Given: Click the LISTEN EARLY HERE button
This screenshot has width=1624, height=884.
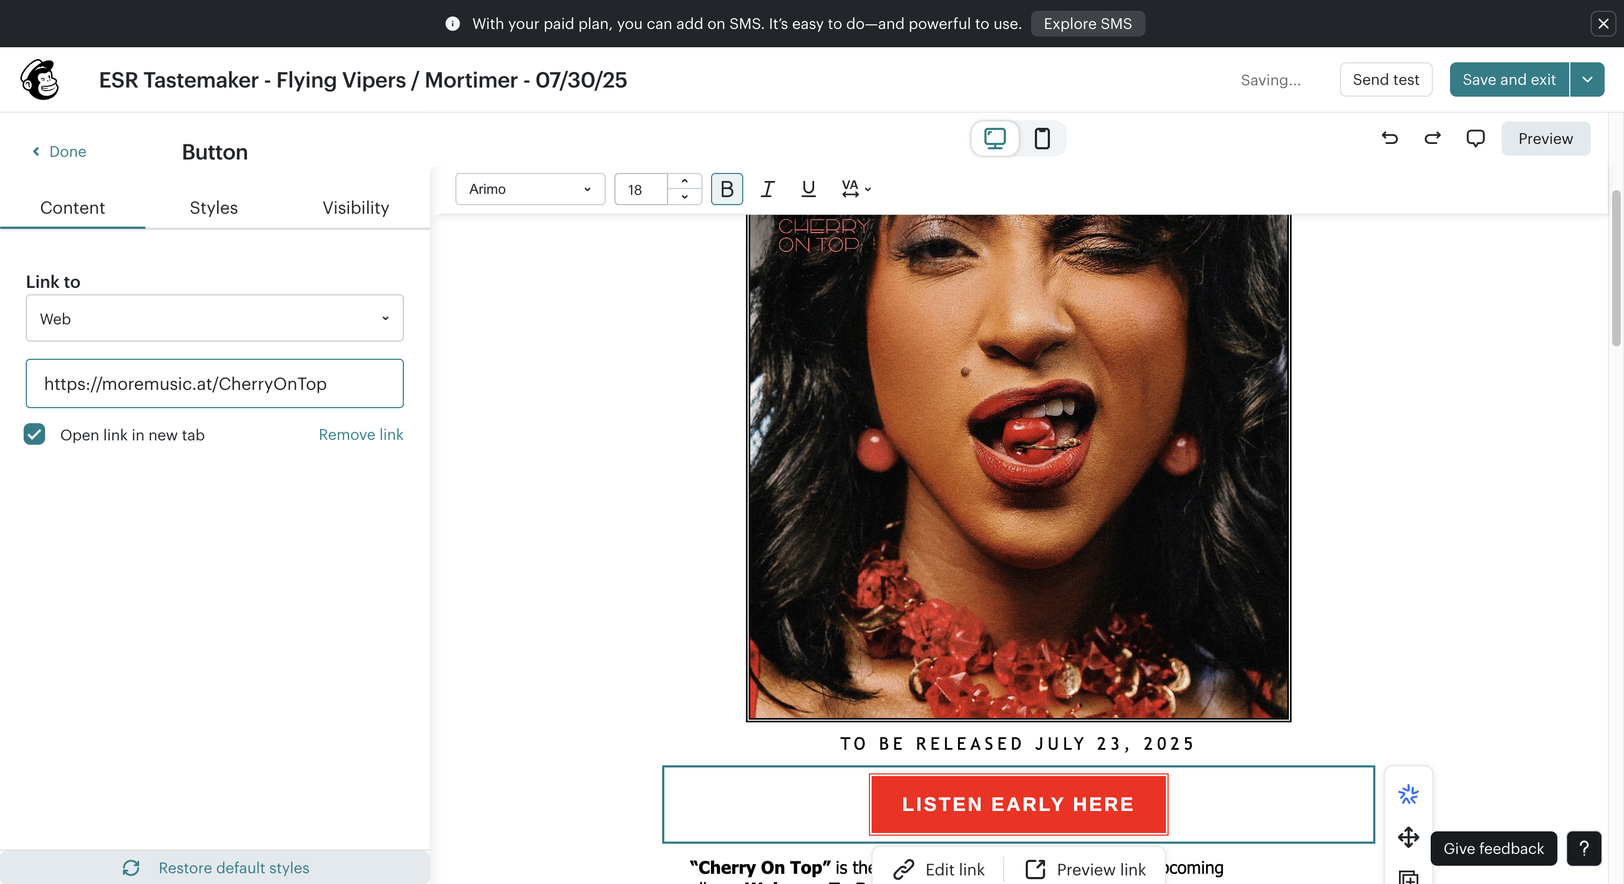Looking at the screenshot, I should coord(1018,804).
